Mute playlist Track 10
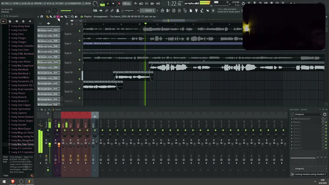The height and width of the screenshot is (185, 329). click(x=79, y=79)
